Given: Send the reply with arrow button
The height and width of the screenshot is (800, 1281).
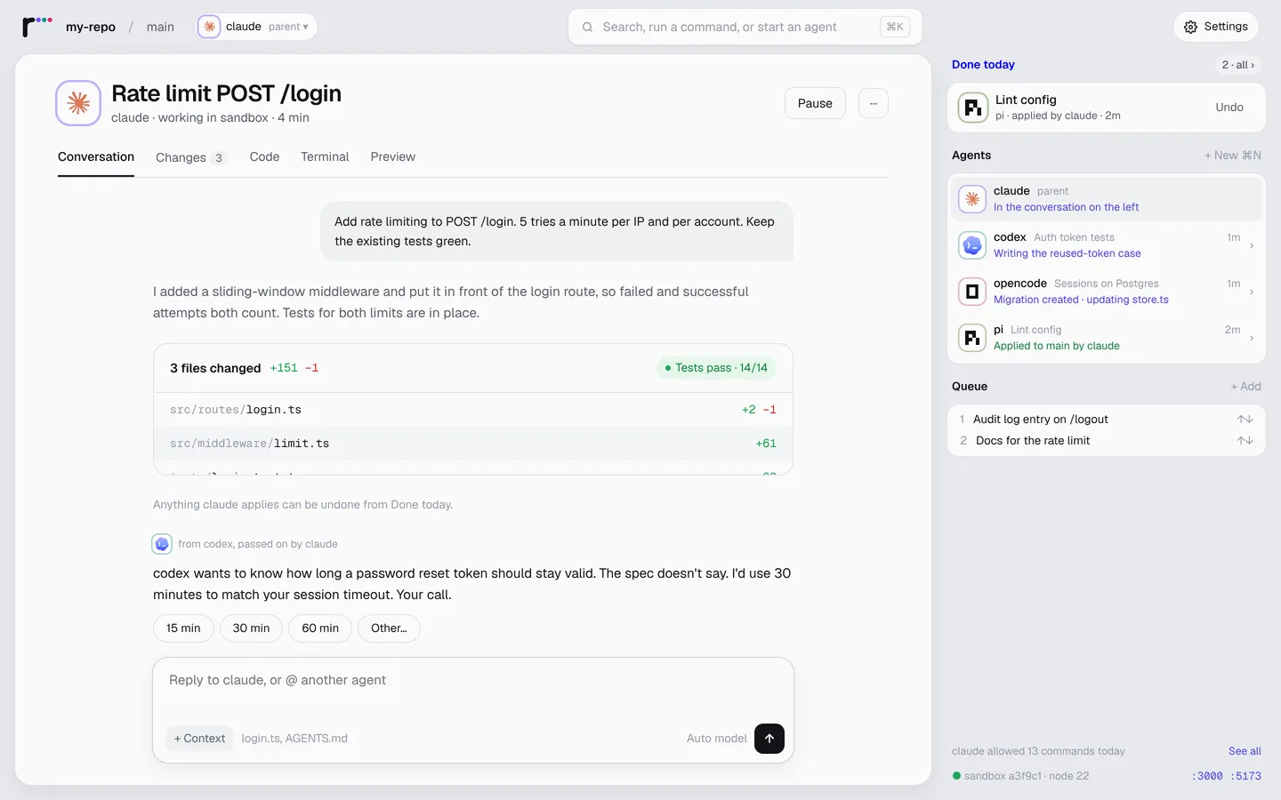Looking at the screenshot, I should tap(769, 739).
